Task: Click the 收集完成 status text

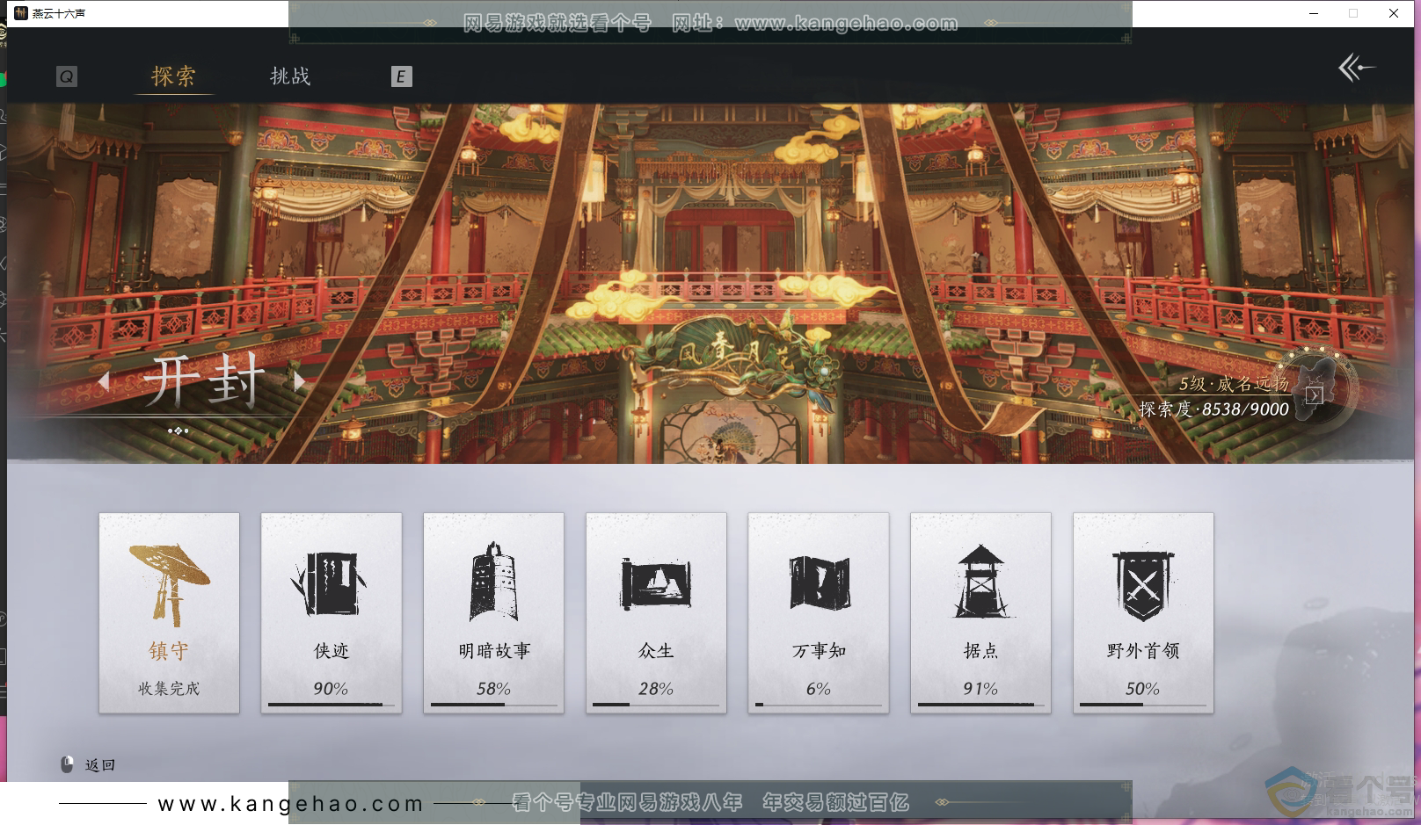Action: pos(169,689)
